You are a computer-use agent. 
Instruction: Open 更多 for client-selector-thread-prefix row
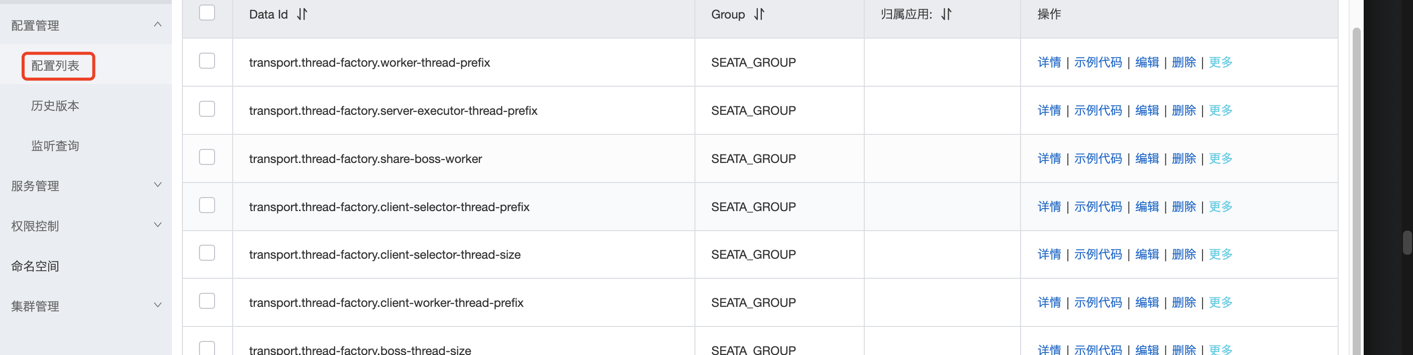(1220, 207)
